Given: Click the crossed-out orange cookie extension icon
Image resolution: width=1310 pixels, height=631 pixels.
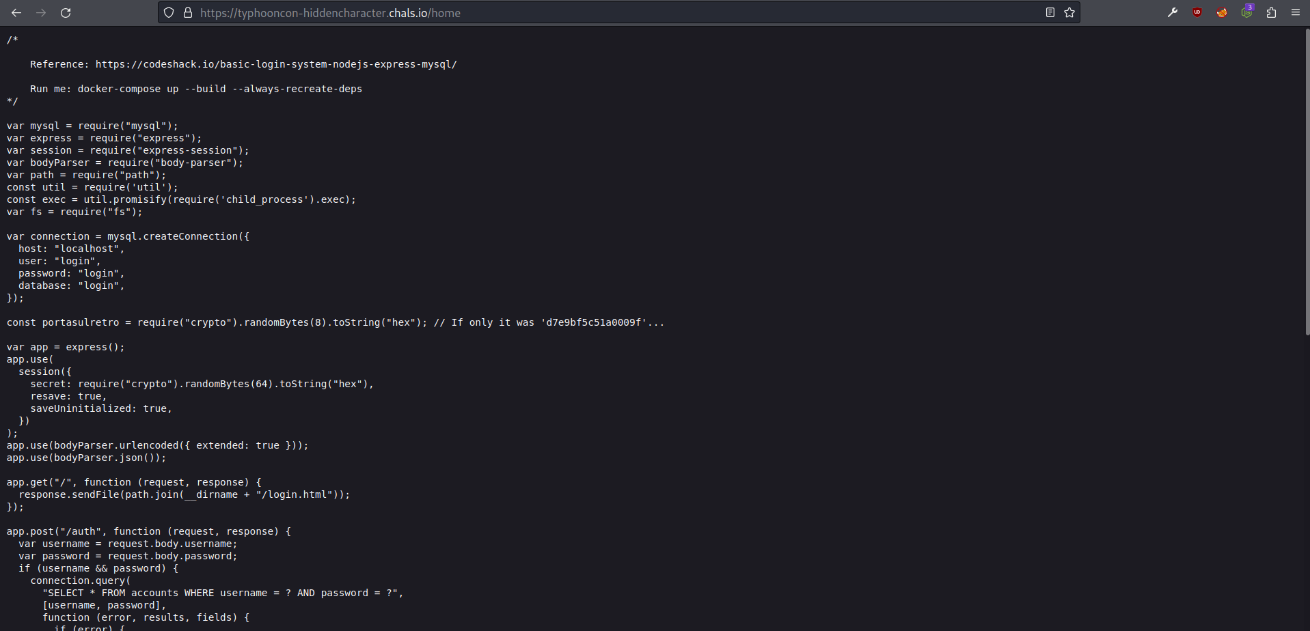Looking at the screenshot, I should point(1222,13).
